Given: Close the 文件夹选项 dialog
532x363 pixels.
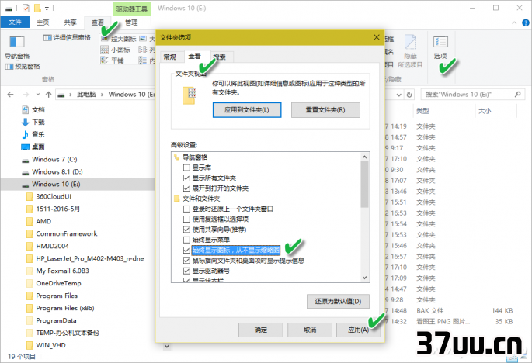Looking at the screenshot, I should (x=377, y=37).
